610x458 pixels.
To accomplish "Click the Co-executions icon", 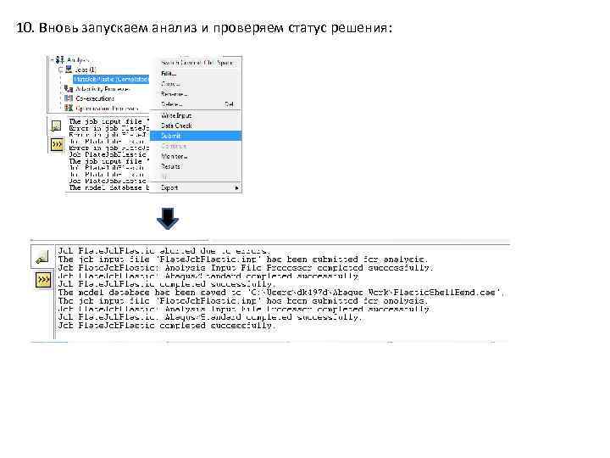I will click(69, 98).
